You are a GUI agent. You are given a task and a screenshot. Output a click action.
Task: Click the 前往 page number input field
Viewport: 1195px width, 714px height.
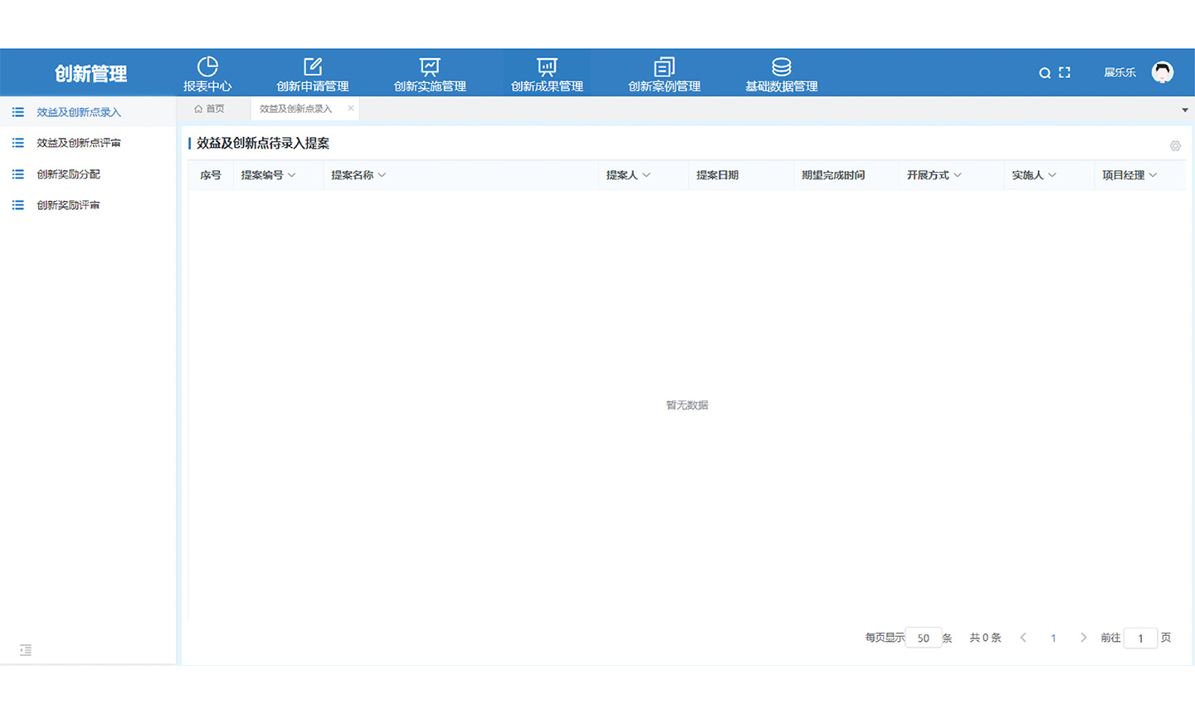[1140, 638]
